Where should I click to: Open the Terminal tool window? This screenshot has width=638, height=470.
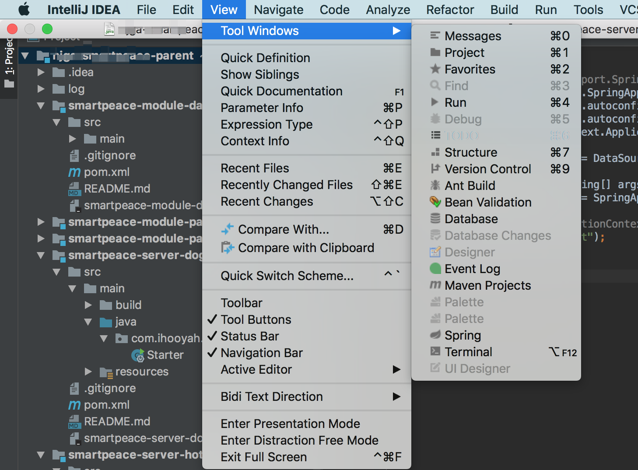coord(468,352)
